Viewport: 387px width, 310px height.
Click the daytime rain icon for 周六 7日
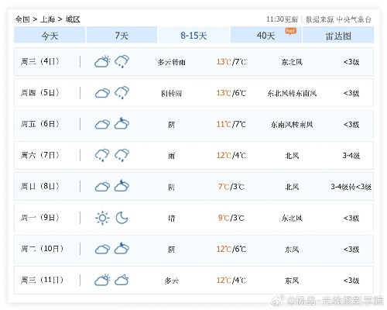click(102, 155)
